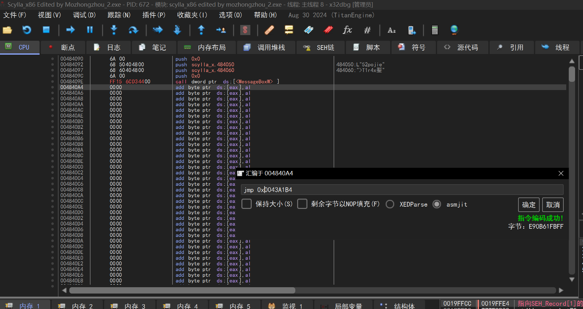
Task: Select address 00484092 row
Action: coord(312,64)
